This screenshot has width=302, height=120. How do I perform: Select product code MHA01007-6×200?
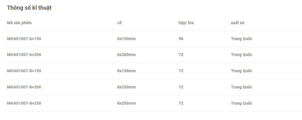(x=24, y=55)
